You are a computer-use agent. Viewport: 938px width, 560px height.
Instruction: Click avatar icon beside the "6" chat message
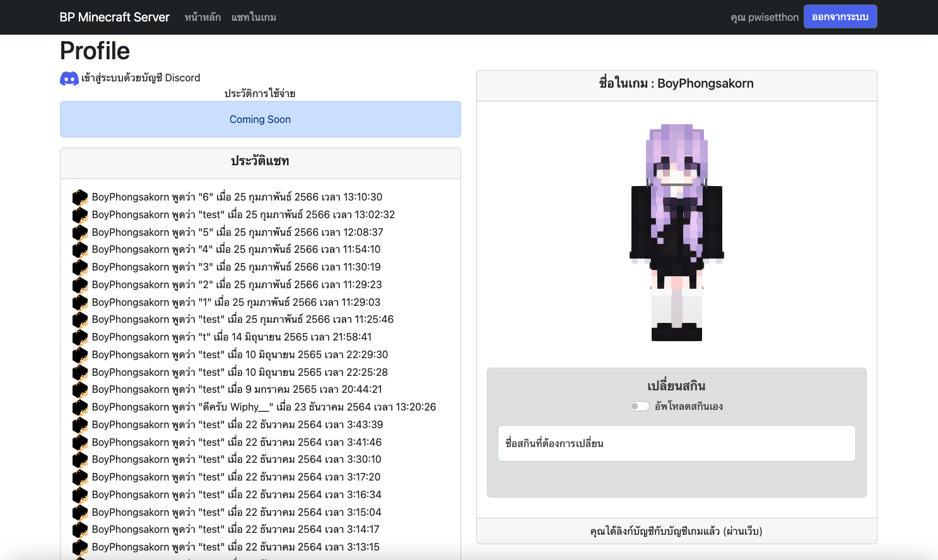[80, 197]
